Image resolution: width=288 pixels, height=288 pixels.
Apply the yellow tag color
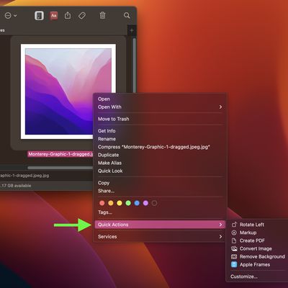click(x=120, y=203)
